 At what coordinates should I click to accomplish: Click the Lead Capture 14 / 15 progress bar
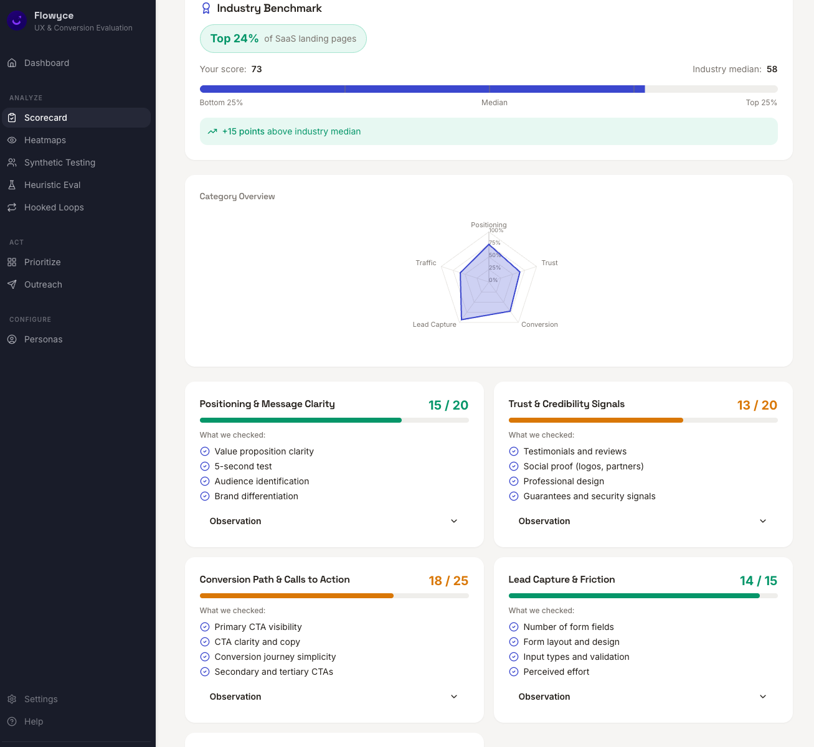643,596
